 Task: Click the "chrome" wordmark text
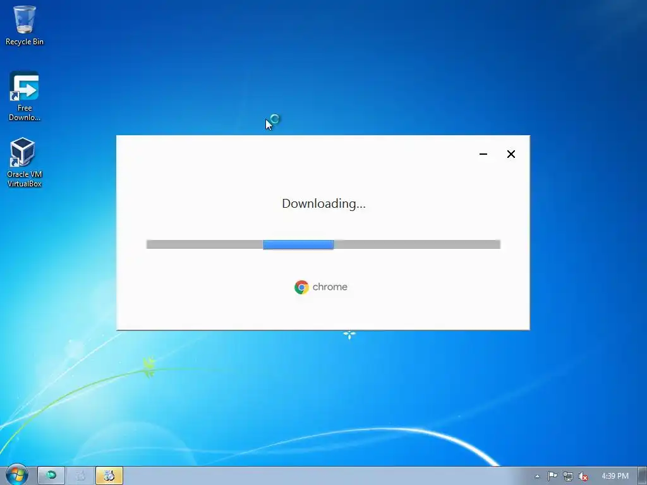point(330,287)
